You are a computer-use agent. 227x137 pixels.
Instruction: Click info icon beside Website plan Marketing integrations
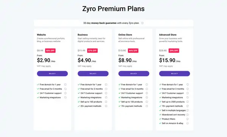pyautogui.click(x=65, y=98)
